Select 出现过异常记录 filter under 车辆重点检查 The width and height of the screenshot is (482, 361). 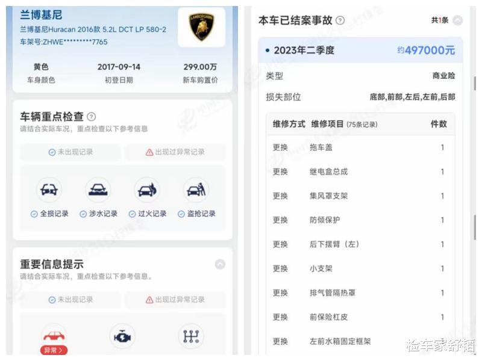pyautogui.click(x=175, y=152)
